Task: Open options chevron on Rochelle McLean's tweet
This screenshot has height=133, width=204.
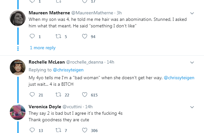Action: pos(192,63)
